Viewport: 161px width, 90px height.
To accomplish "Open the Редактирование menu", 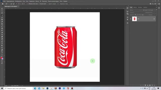I will point(10,1).
